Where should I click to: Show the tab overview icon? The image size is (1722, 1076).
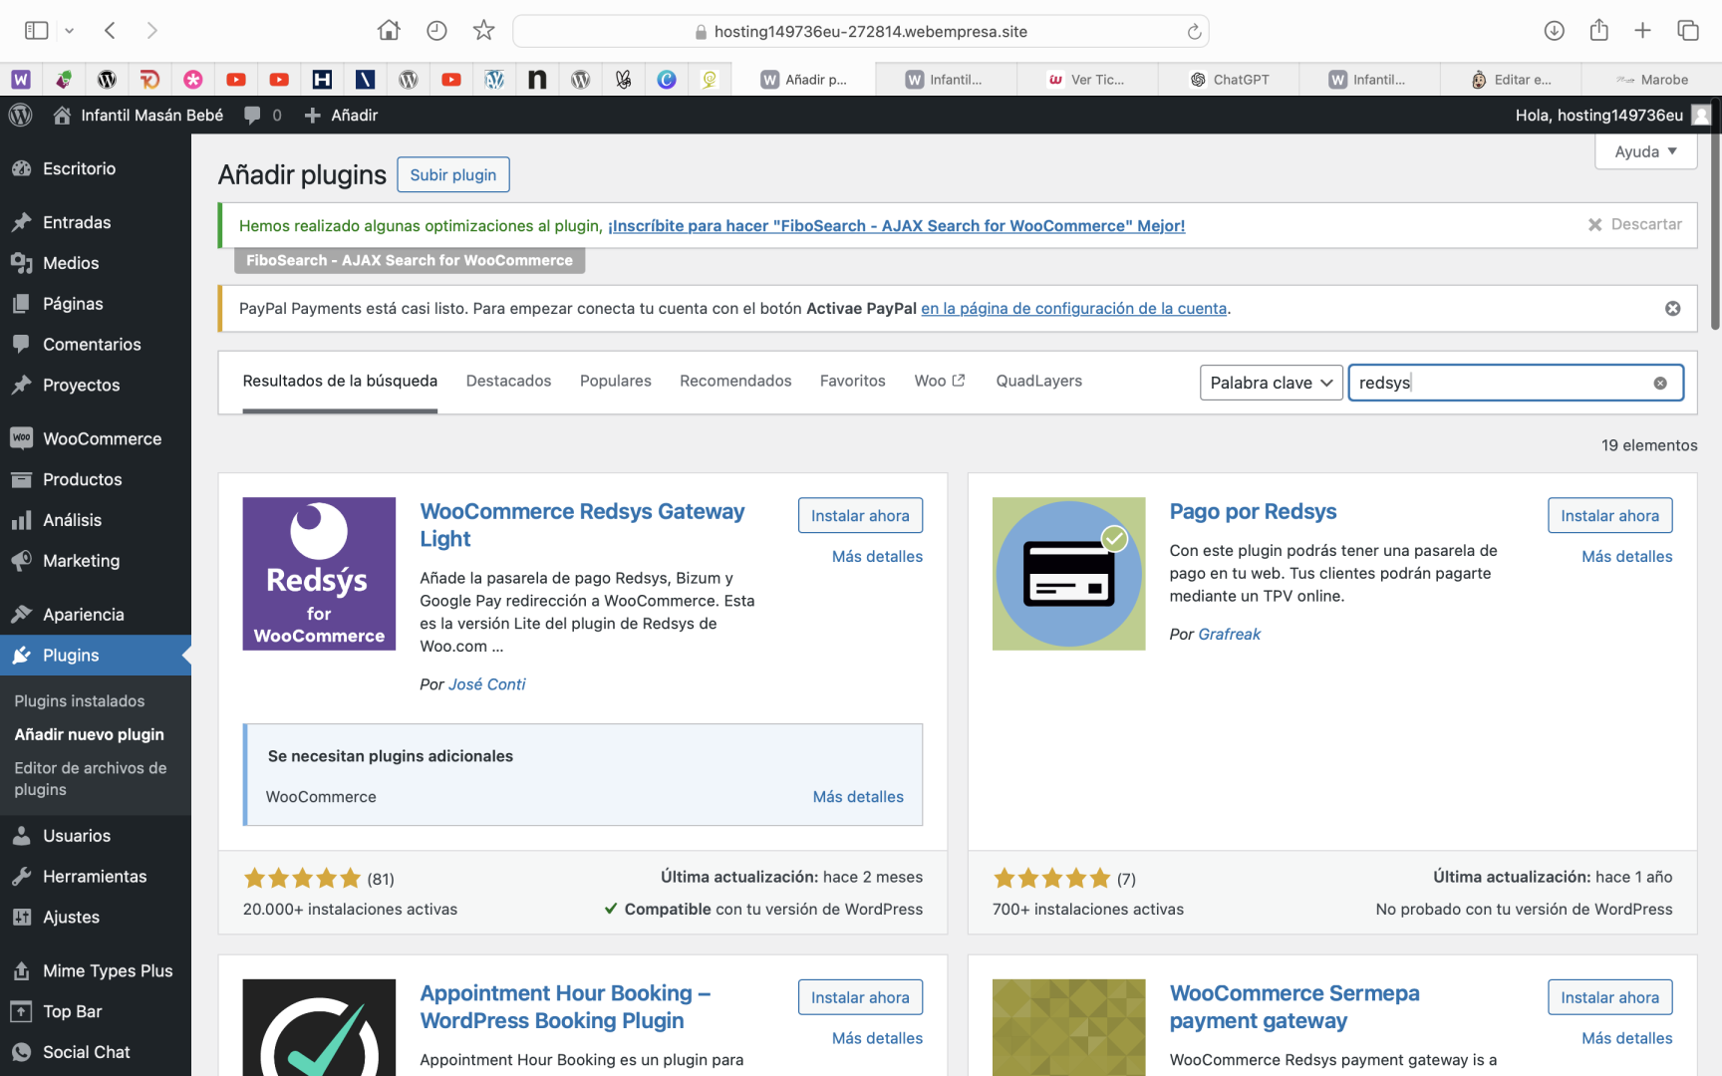tap(1688, 31)
